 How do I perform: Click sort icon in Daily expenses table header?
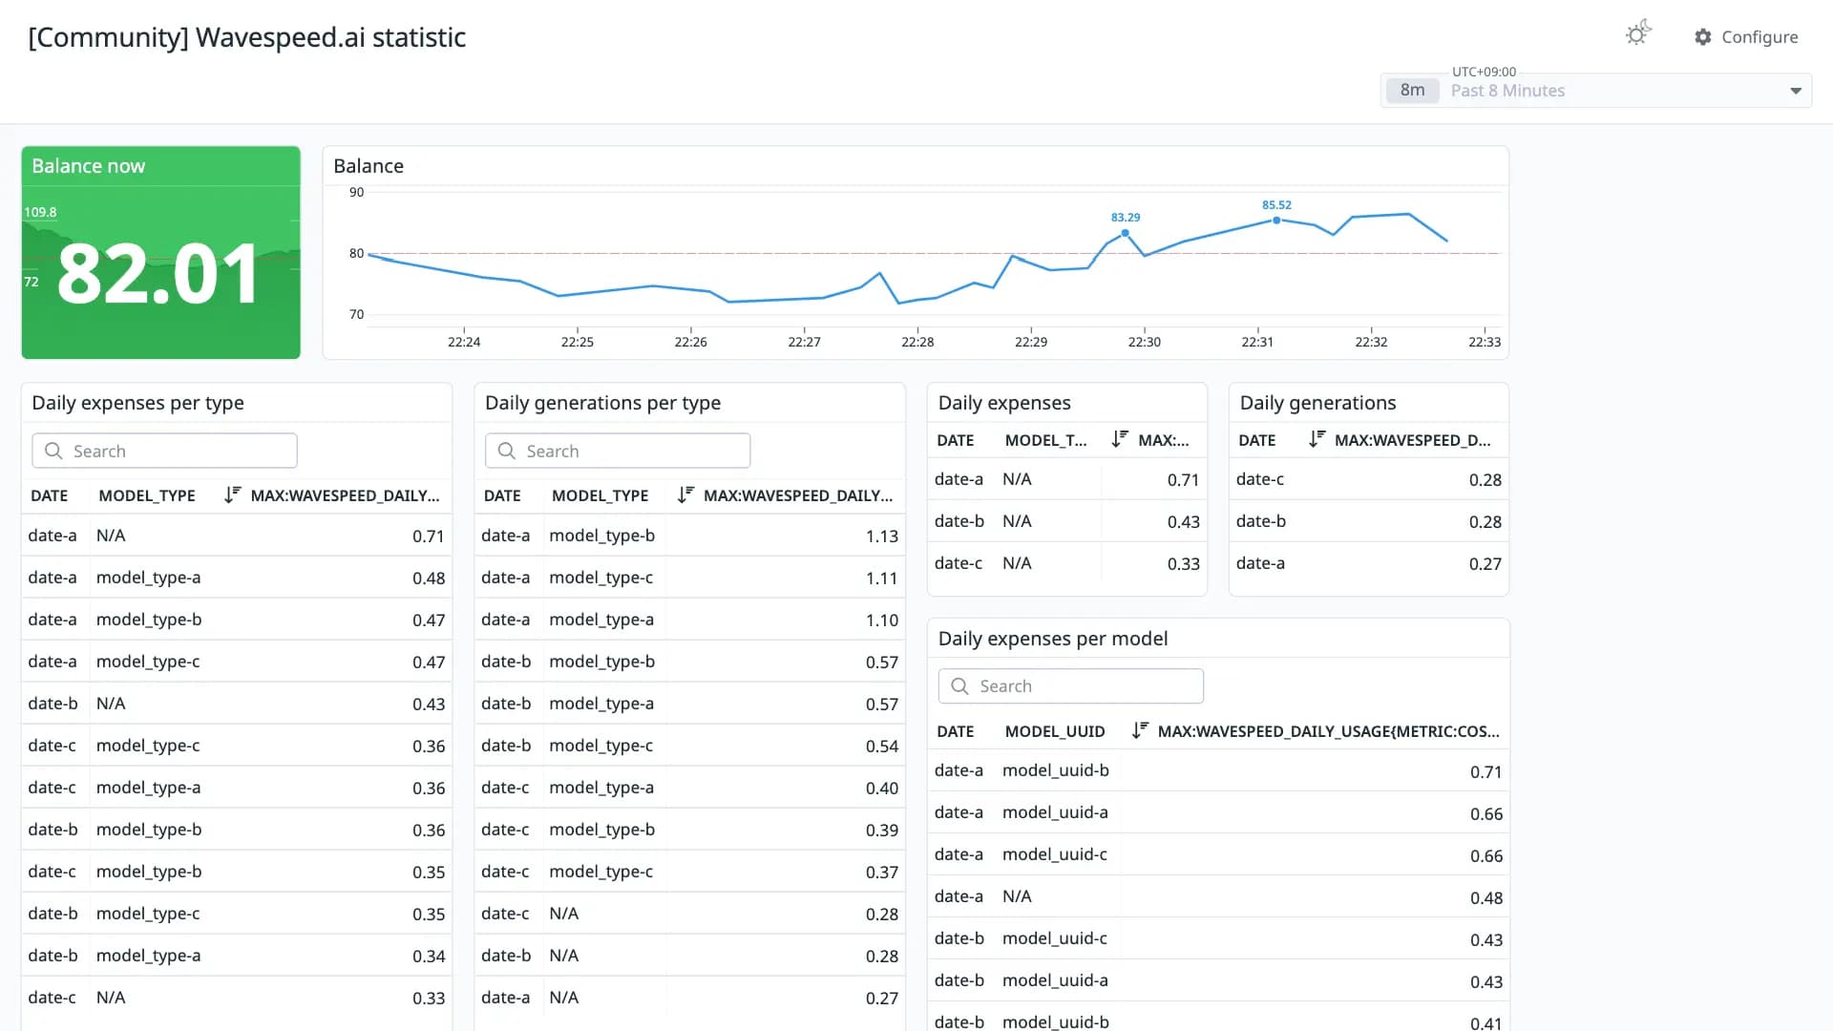pos(1120,440)
